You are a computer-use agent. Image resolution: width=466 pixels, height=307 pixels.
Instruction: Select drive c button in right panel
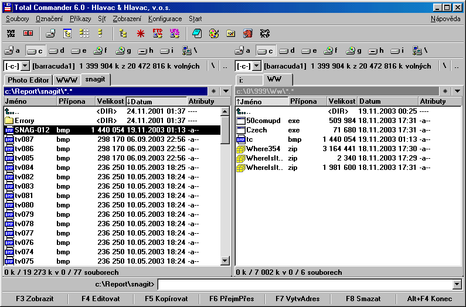tap(266, 51)
